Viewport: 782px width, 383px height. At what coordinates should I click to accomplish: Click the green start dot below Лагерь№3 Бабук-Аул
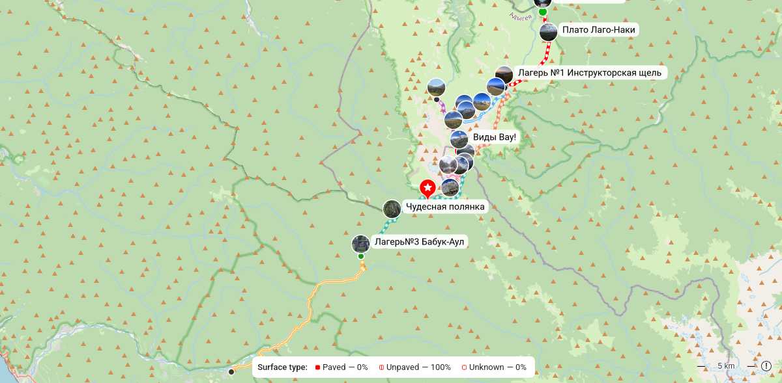tap(360, 256)
